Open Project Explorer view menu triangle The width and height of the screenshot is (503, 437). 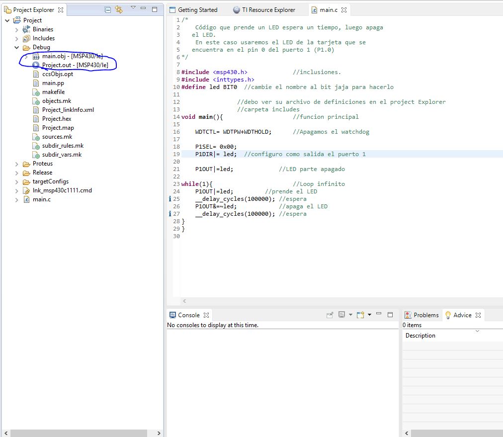(x=133, y=7)
